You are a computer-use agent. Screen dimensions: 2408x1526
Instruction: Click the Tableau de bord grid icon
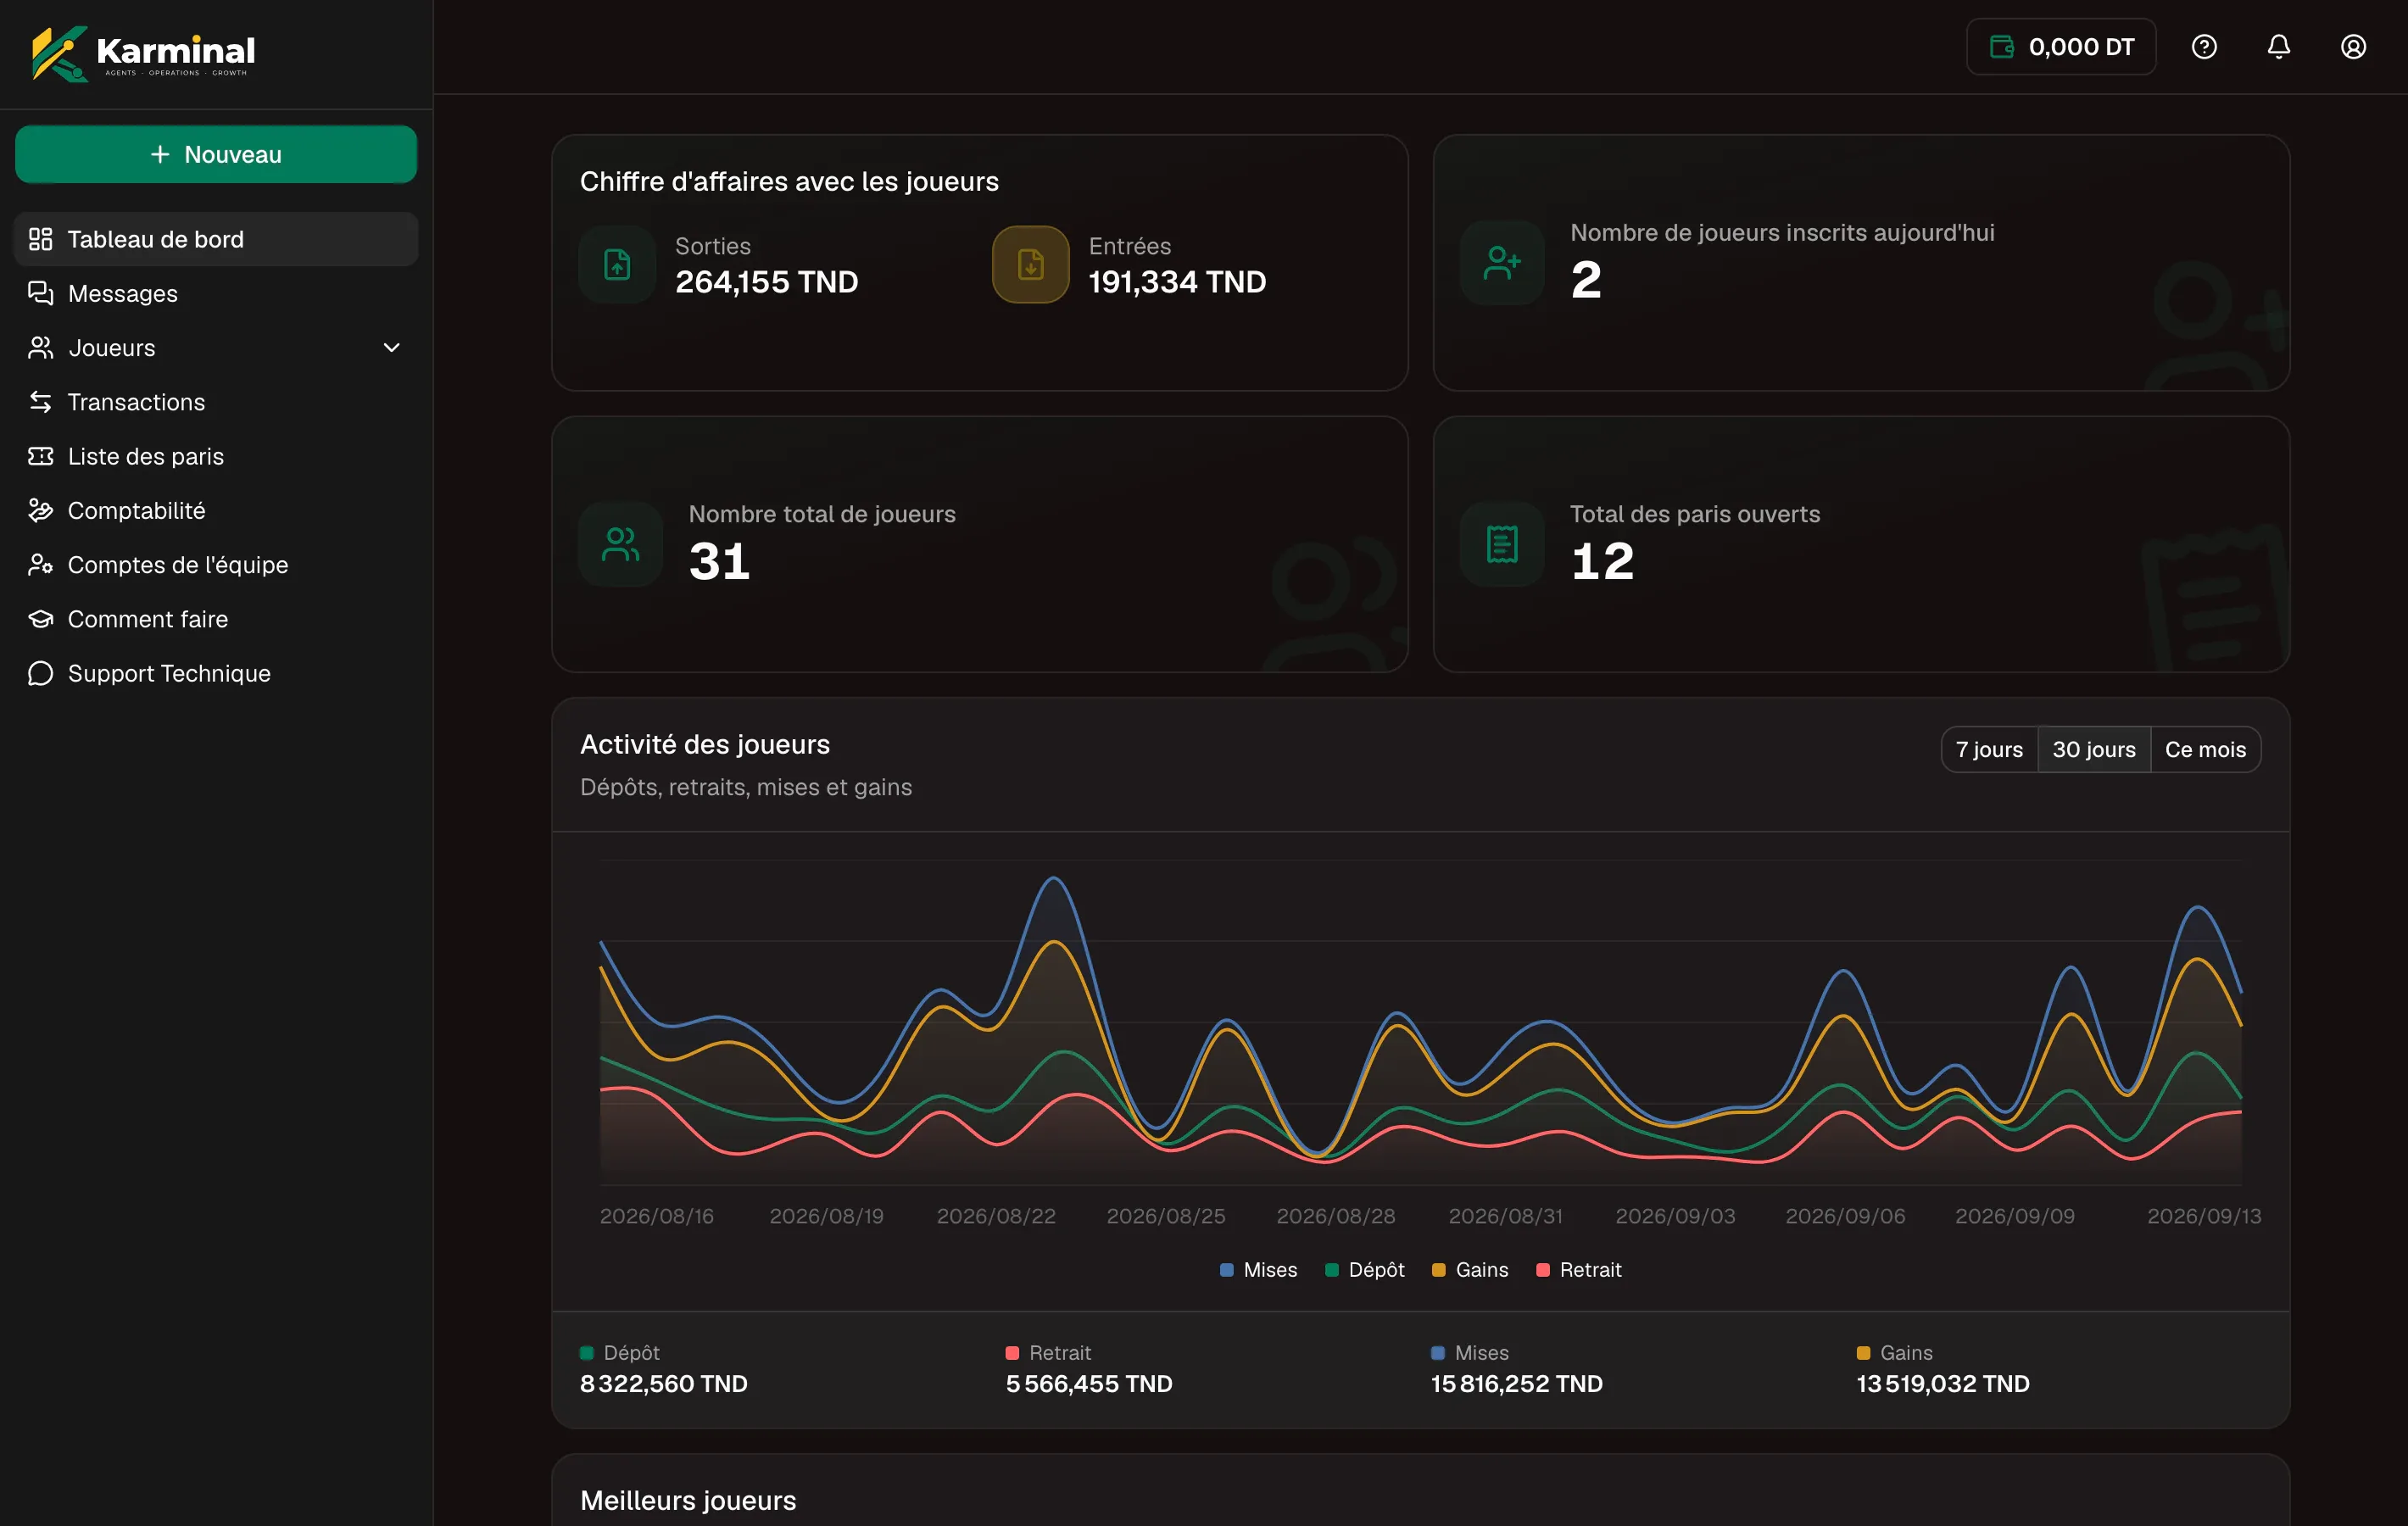pos(40,239)
